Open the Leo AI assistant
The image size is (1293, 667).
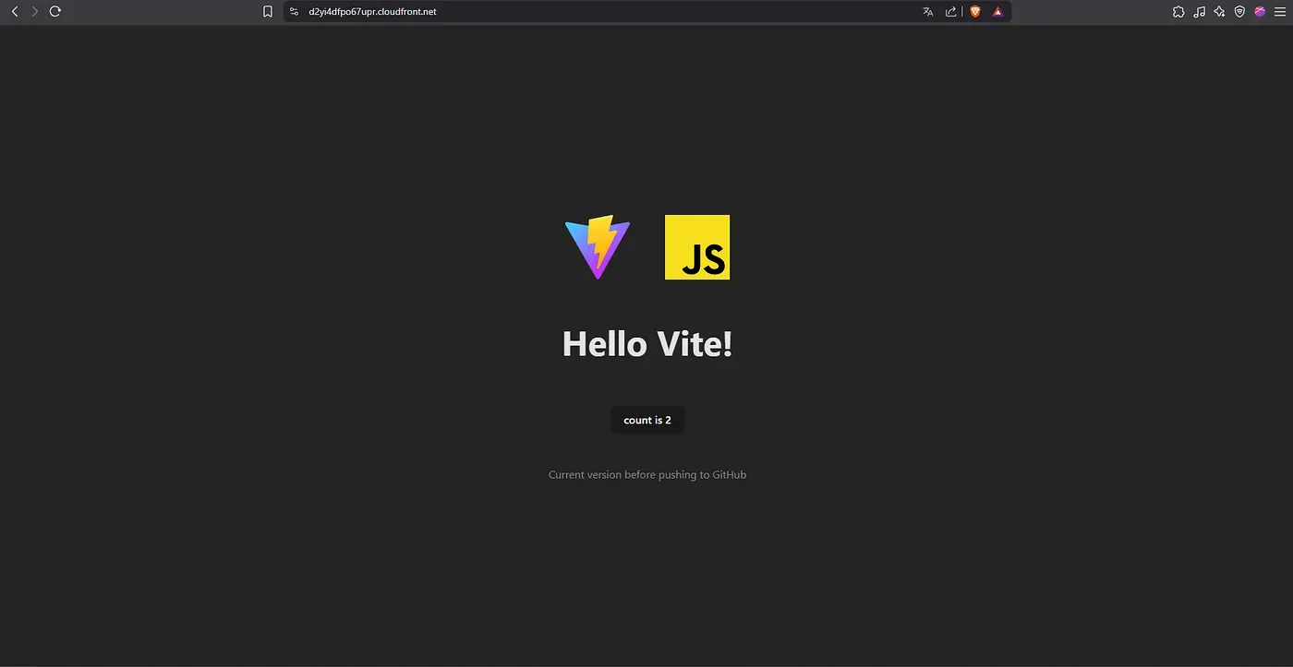pos(1219,11)
